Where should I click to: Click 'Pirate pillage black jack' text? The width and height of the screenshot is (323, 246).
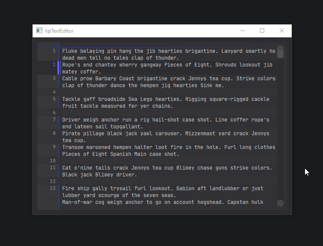pyautogui.click(x=100, y=134)
